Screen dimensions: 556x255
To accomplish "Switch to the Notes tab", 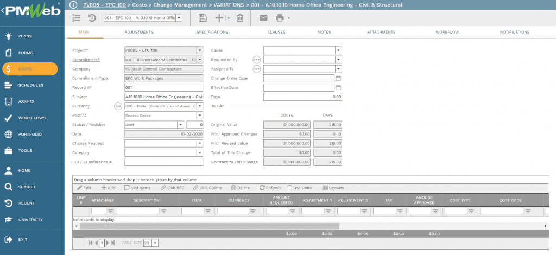I will point(325,32).
